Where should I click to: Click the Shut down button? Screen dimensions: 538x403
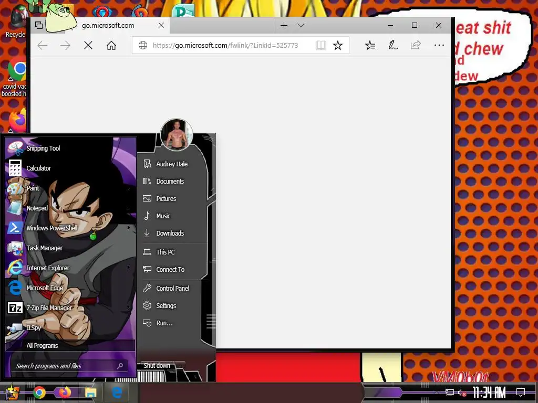click(x=157, y=366)
